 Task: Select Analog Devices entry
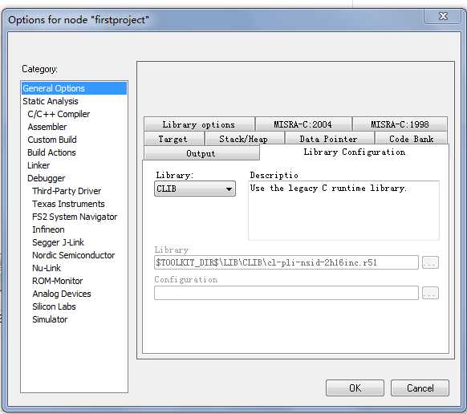coord(62,294)
